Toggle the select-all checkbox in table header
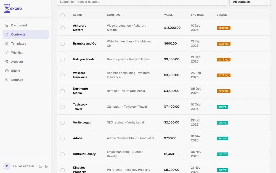The image size is (276, 173). 62,15
